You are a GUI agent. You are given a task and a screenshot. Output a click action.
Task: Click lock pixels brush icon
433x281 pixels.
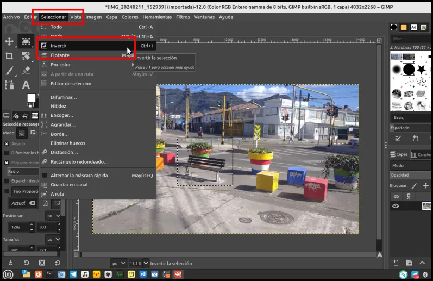(414, 186)
